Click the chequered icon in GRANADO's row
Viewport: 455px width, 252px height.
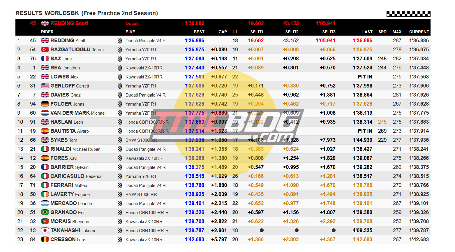pyautogui.click(x=120, y=213)
